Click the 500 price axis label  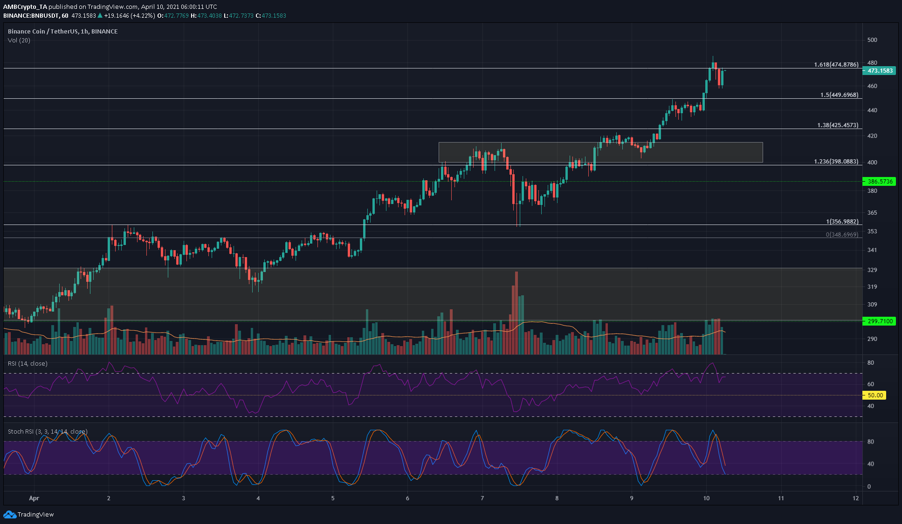click(872, 40)
